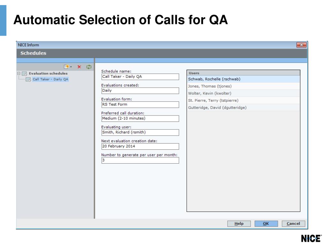Viewport: 327px width, 245px height.
Task: Confirm with the OK button
Action: point(266,224)
